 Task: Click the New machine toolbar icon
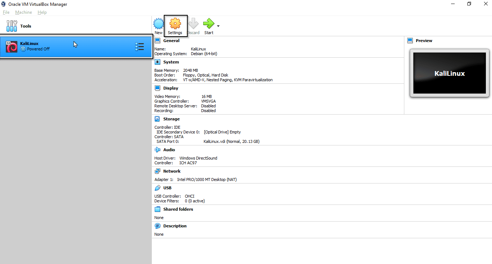(158, 24)
